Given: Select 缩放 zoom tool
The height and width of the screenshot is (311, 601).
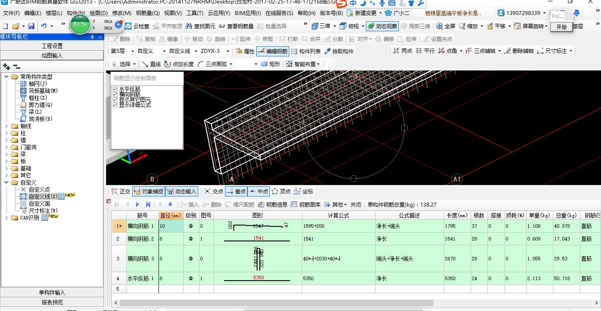Looking at the screenshot, I should [x=468, y=26].
